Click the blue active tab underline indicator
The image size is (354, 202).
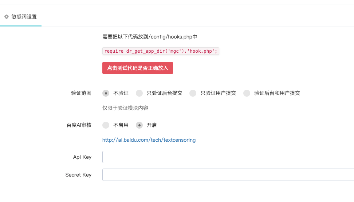(x=21, y=26)
